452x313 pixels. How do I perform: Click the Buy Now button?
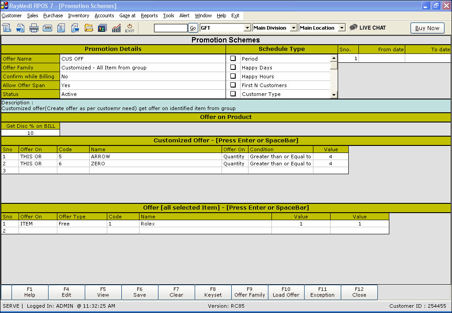click(427, 28)
